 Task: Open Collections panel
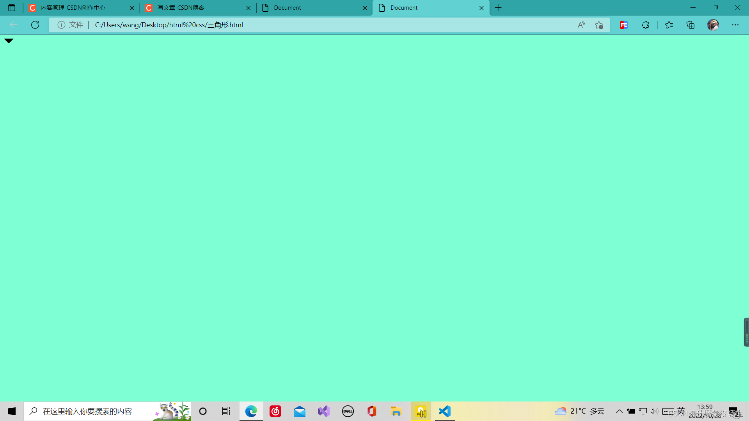690,25
